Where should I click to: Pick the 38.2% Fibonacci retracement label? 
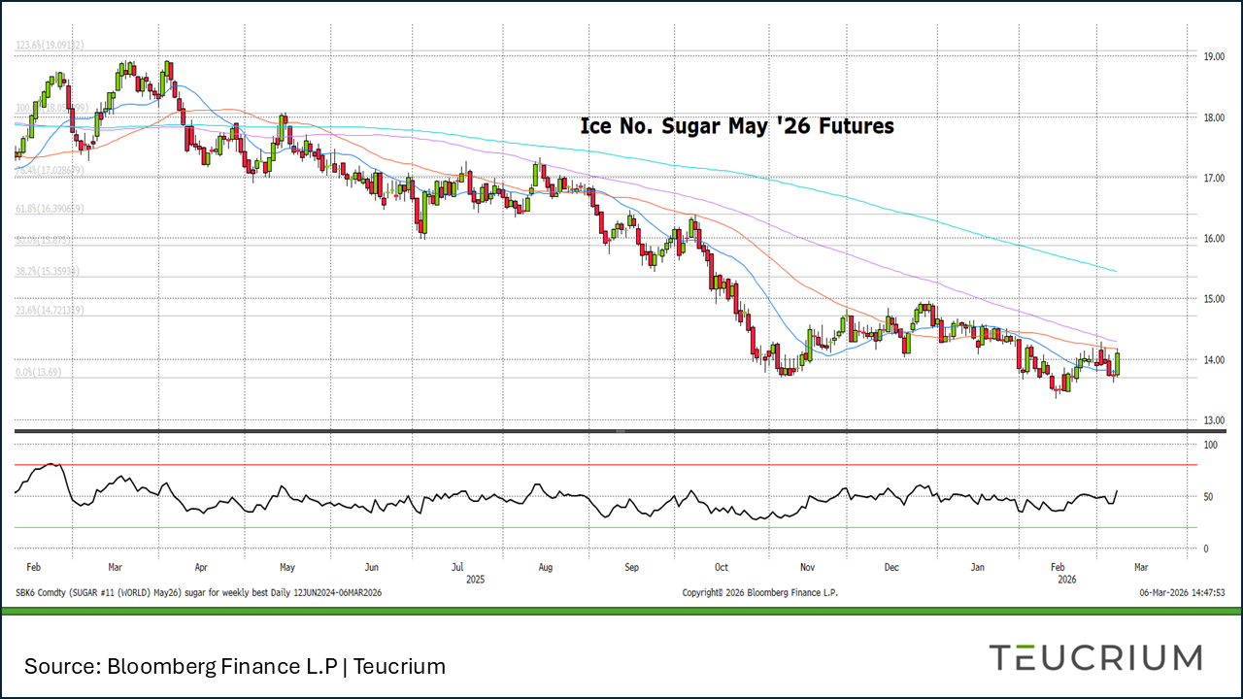(48, 272)
